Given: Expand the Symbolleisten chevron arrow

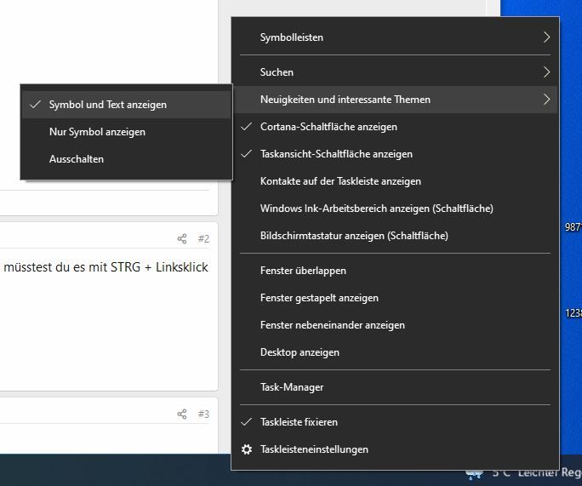Looking at the screenshot, I should [546, 37].
